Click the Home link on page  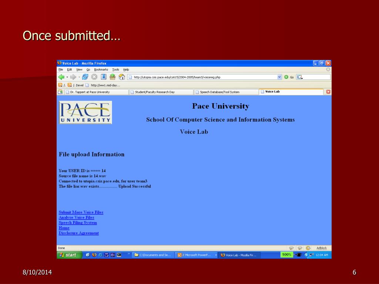click(64, 228)
